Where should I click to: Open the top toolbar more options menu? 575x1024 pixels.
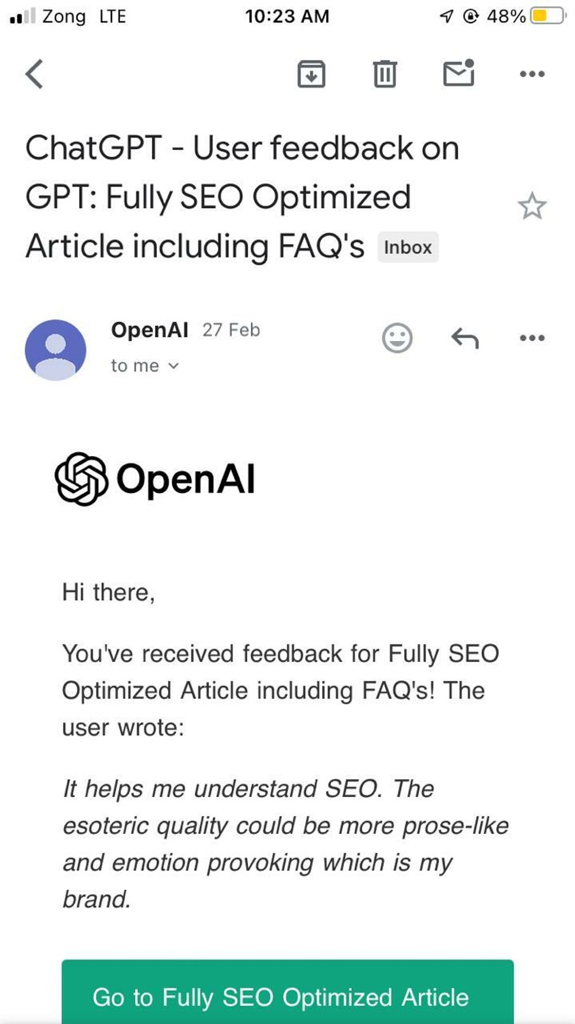click(532, 74)
